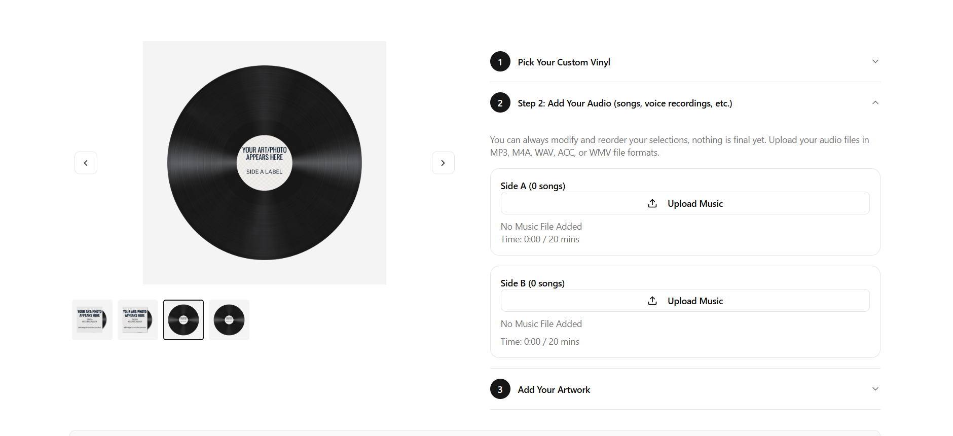The height and width of the screenshot is (436, 953).
Task: Click the previous image arrow icon
Action: [86, 163]
